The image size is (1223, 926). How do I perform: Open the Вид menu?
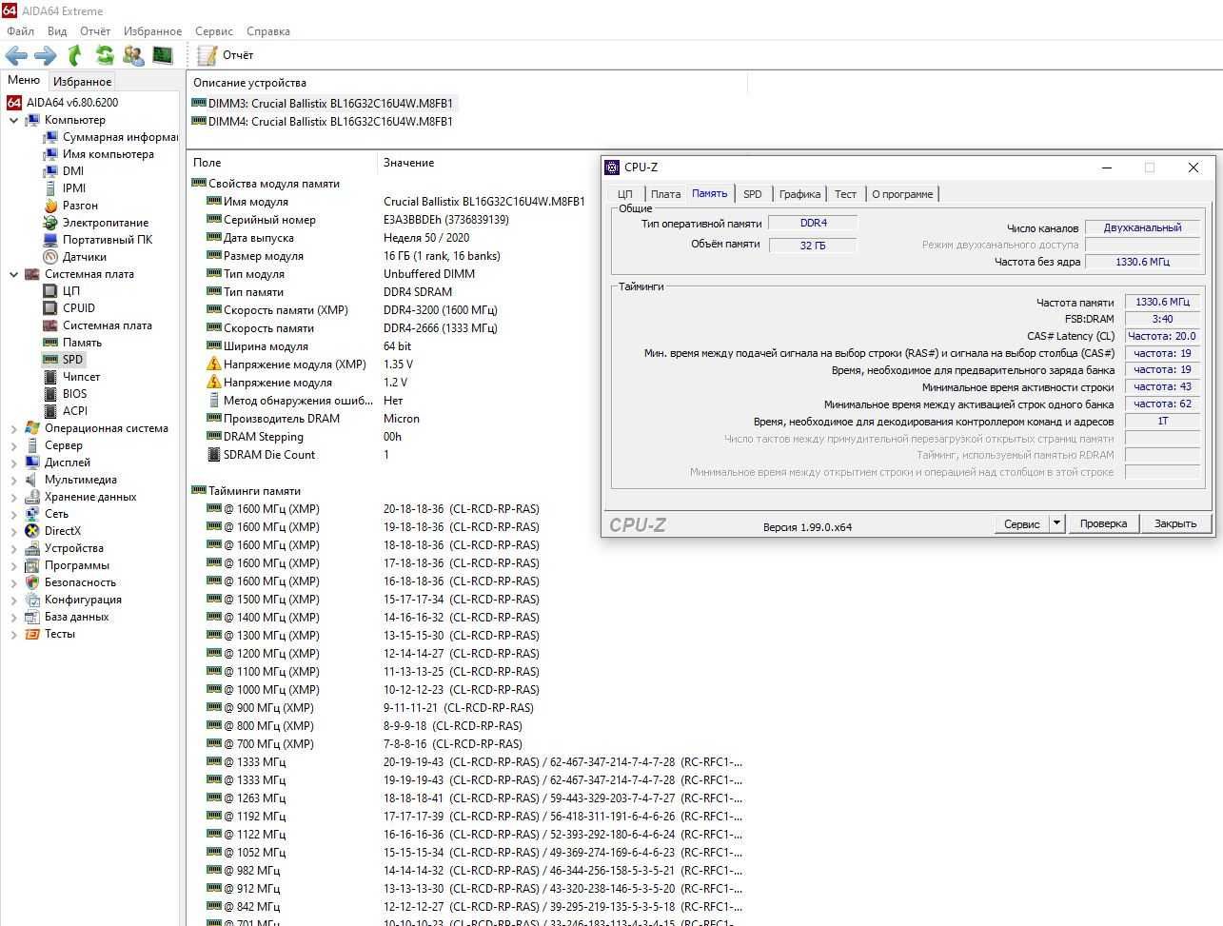click(57, 31)
